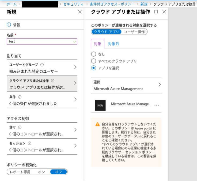Set policy enablement to オン
The width and height of the screenshot is (197, 181).
tap(41, 172)
